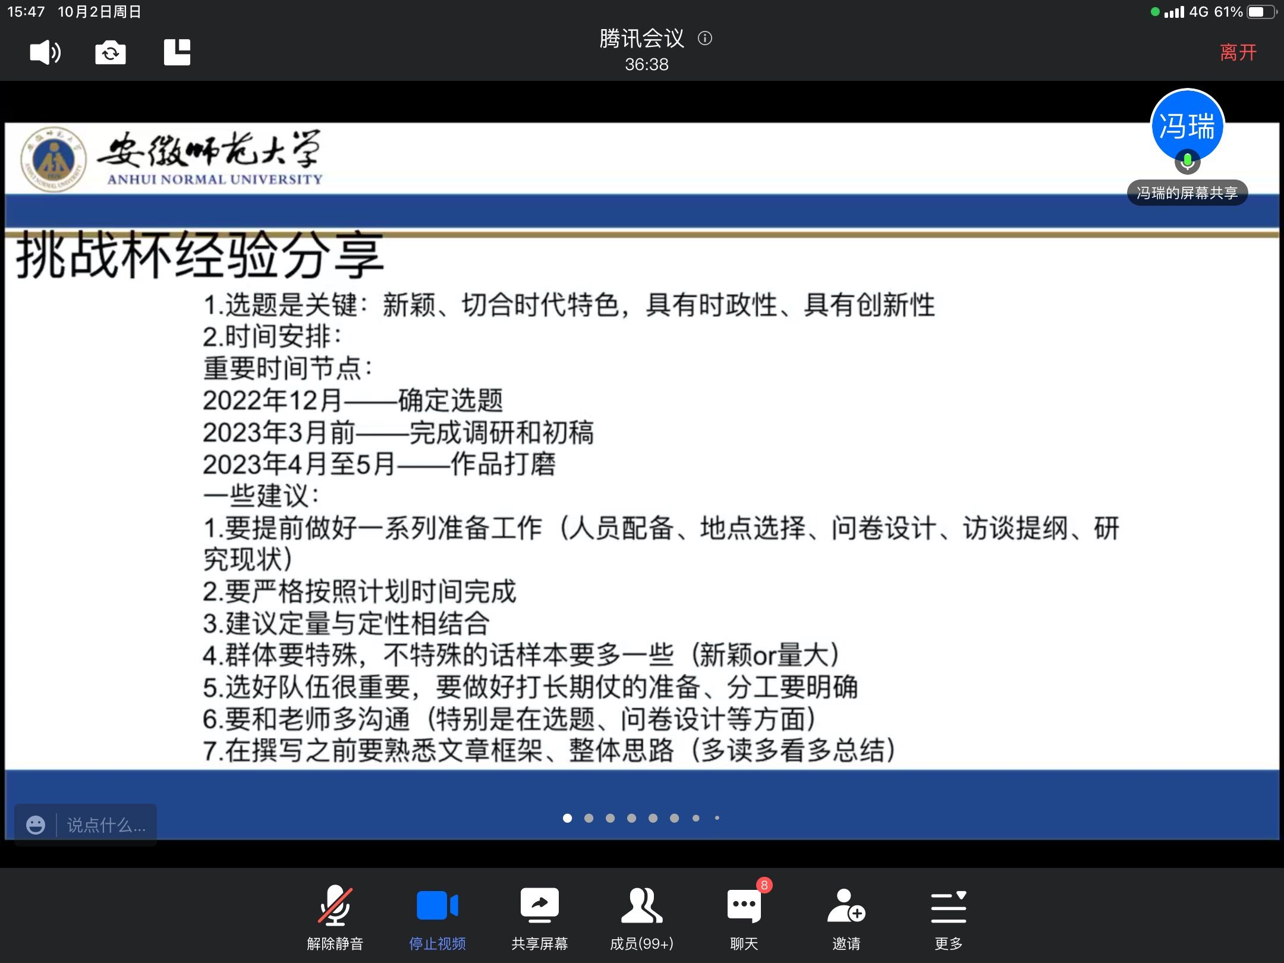Leave the meeting via 离开

(1238, 52)
